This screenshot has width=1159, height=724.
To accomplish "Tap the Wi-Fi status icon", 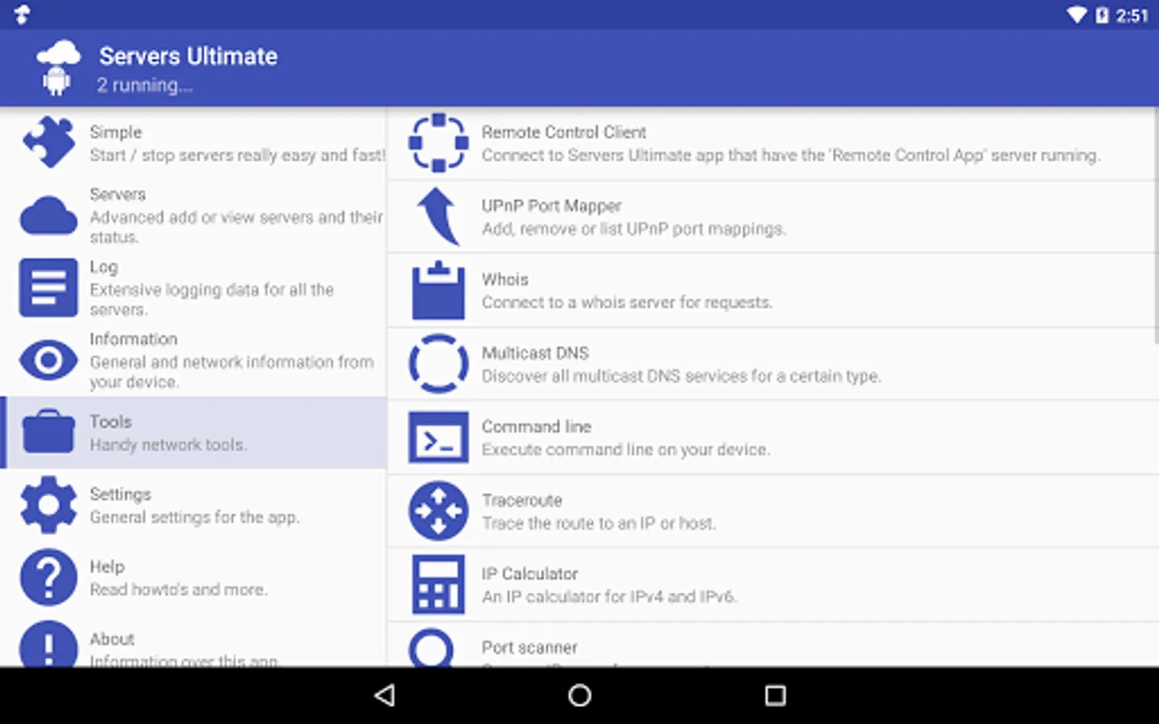I will pyautogui.click(x=1076, y=15).
